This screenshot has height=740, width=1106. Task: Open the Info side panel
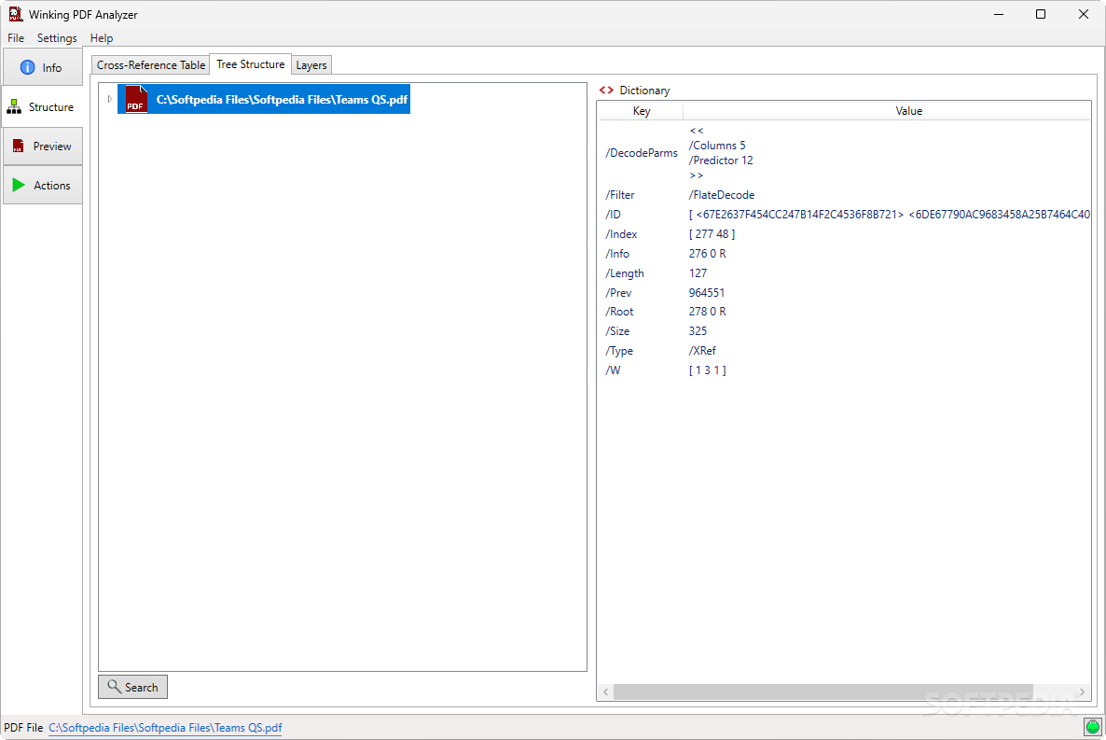tap(42, 68)
